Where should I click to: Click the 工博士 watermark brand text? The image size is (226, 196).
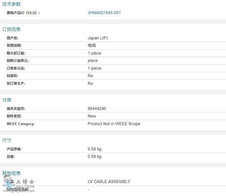click(25, 182)
